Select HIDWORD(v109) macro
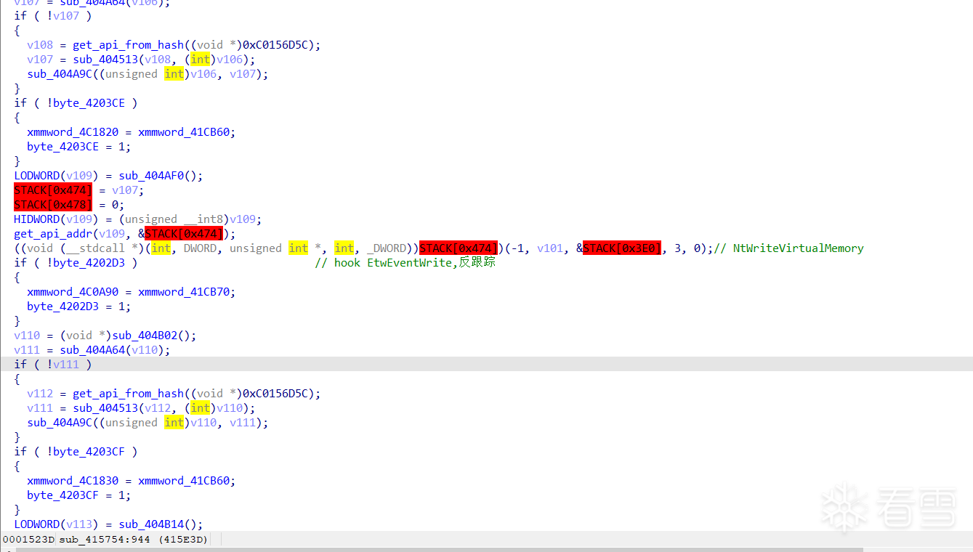 point(57,219)
